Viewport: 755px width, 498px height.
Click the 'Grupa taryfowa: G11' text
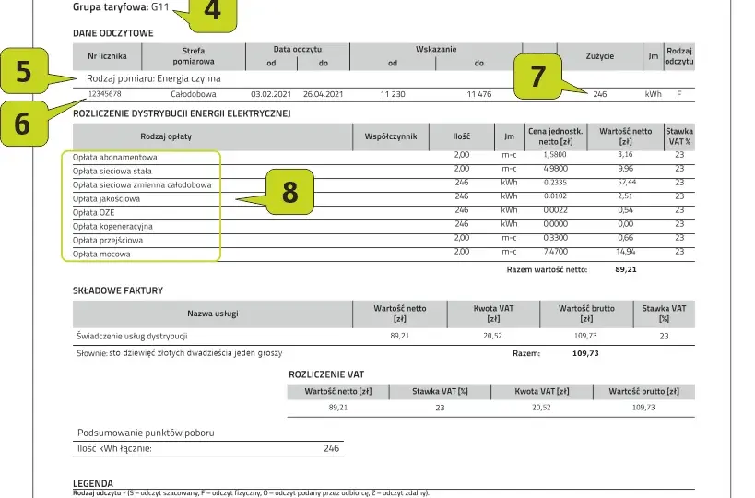point(121,7)
